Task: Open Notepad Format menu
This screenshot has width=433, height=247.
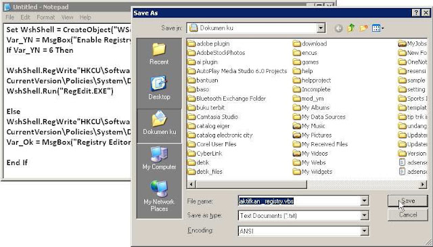Action: [45, 17]
